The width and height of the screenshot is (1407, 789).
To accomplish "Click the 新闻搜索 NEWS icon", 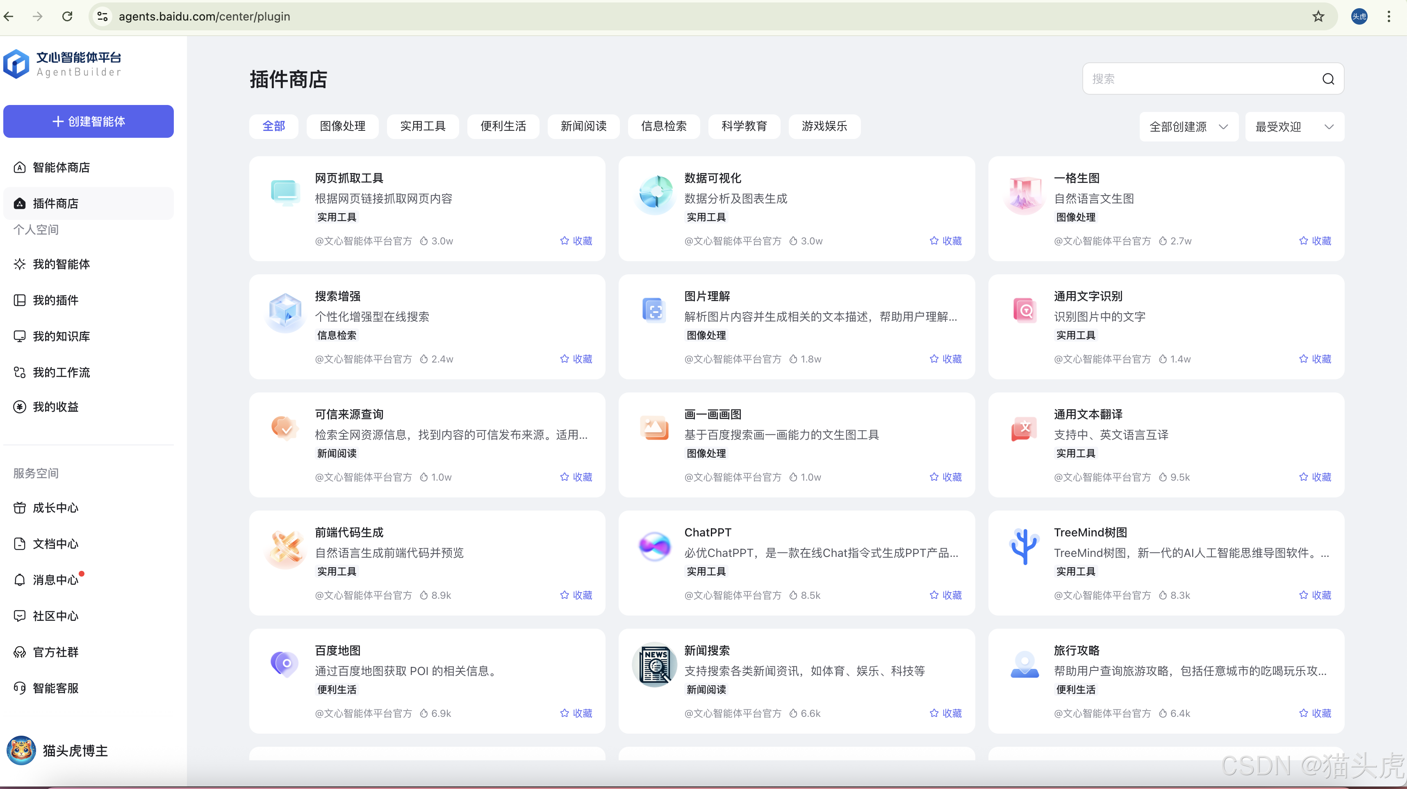I will coord(655,665).
